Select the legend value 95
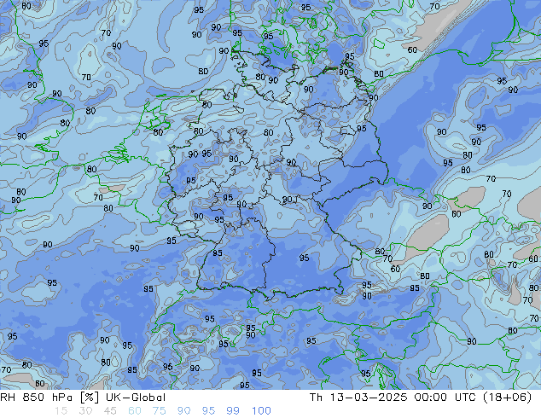Image resolution: width=541 pixels, height=418 pixels. click(208, 411)
